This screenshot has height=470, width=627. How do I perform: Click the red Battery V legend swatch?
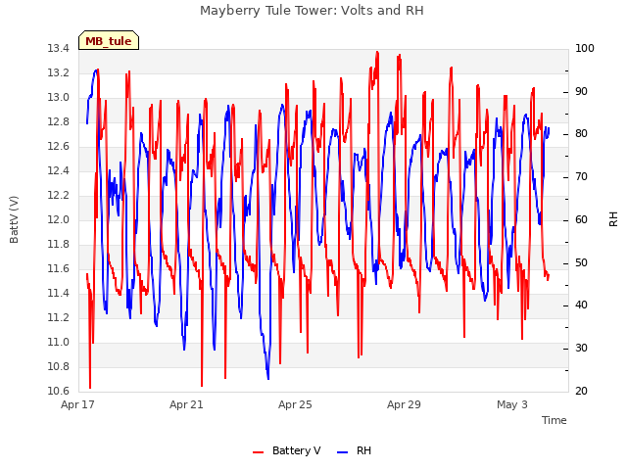(x=259, y=451)
